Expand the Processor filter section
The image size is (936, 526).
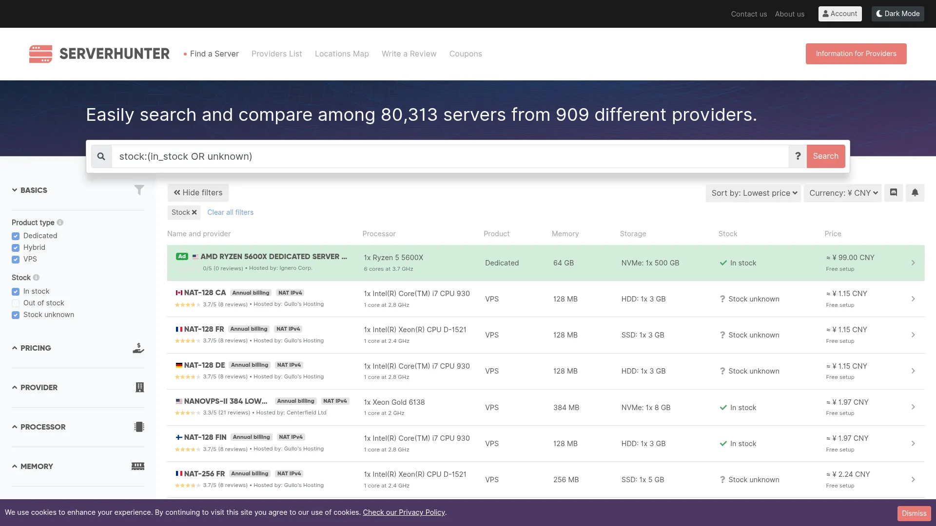[x=39, y=427]
